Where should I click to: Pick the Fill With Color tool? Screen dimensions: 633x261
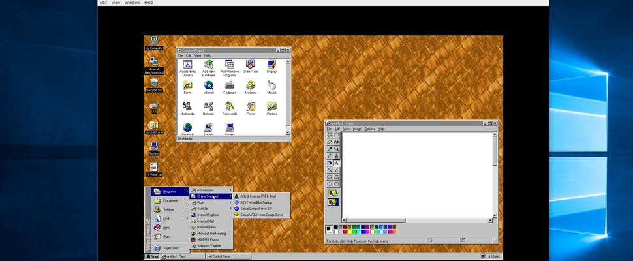[x=336, y=142]
